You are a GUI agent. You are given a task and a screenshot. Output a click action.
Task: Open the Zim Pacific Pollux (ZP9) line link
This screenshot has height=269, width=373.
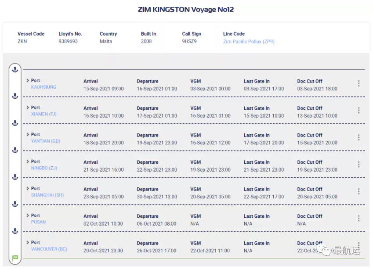coord(249,42)
